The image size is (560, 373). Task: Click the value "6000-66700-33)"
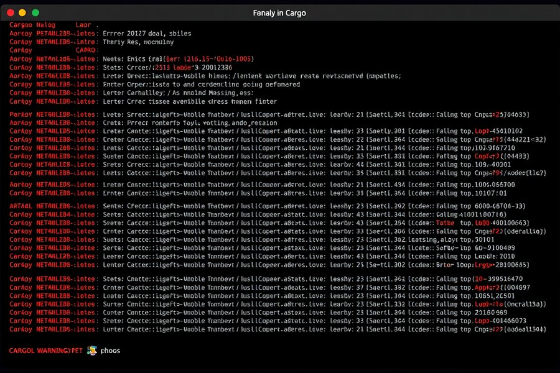tap(500, 206)
